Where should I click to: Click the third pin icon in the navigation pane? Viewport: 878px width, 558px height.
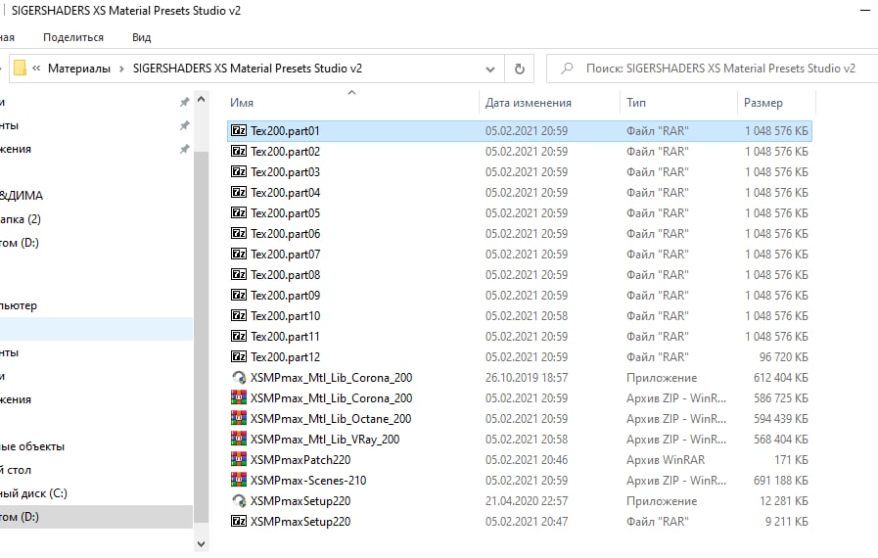(184, 149)
